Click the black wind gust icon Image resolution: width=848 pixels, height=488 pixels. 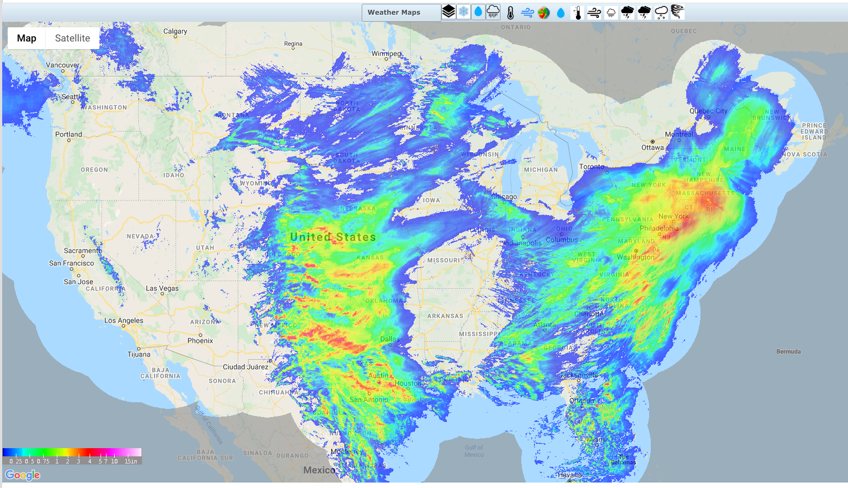(x=594, y=13)
